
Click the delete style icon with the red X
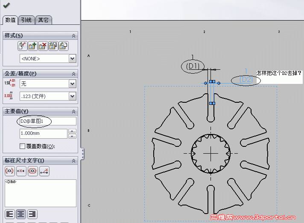[x=43, y=46]
